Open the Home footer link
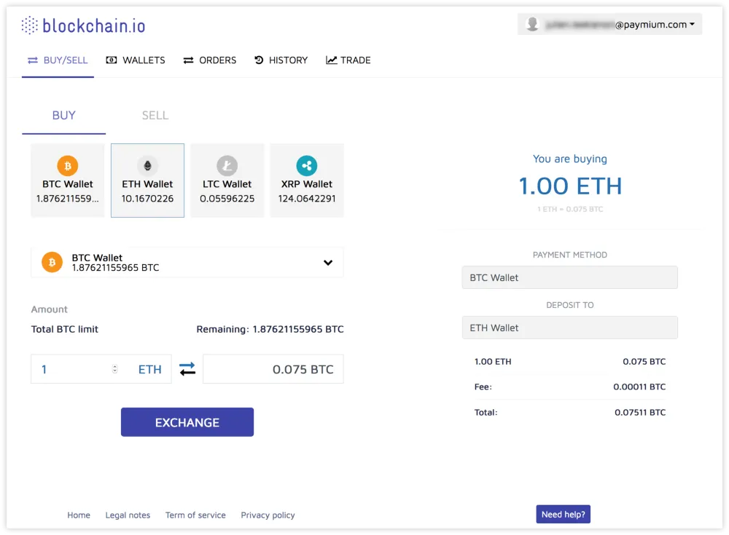The width and height of the screenshot is (729, 535). coord(79,515)
